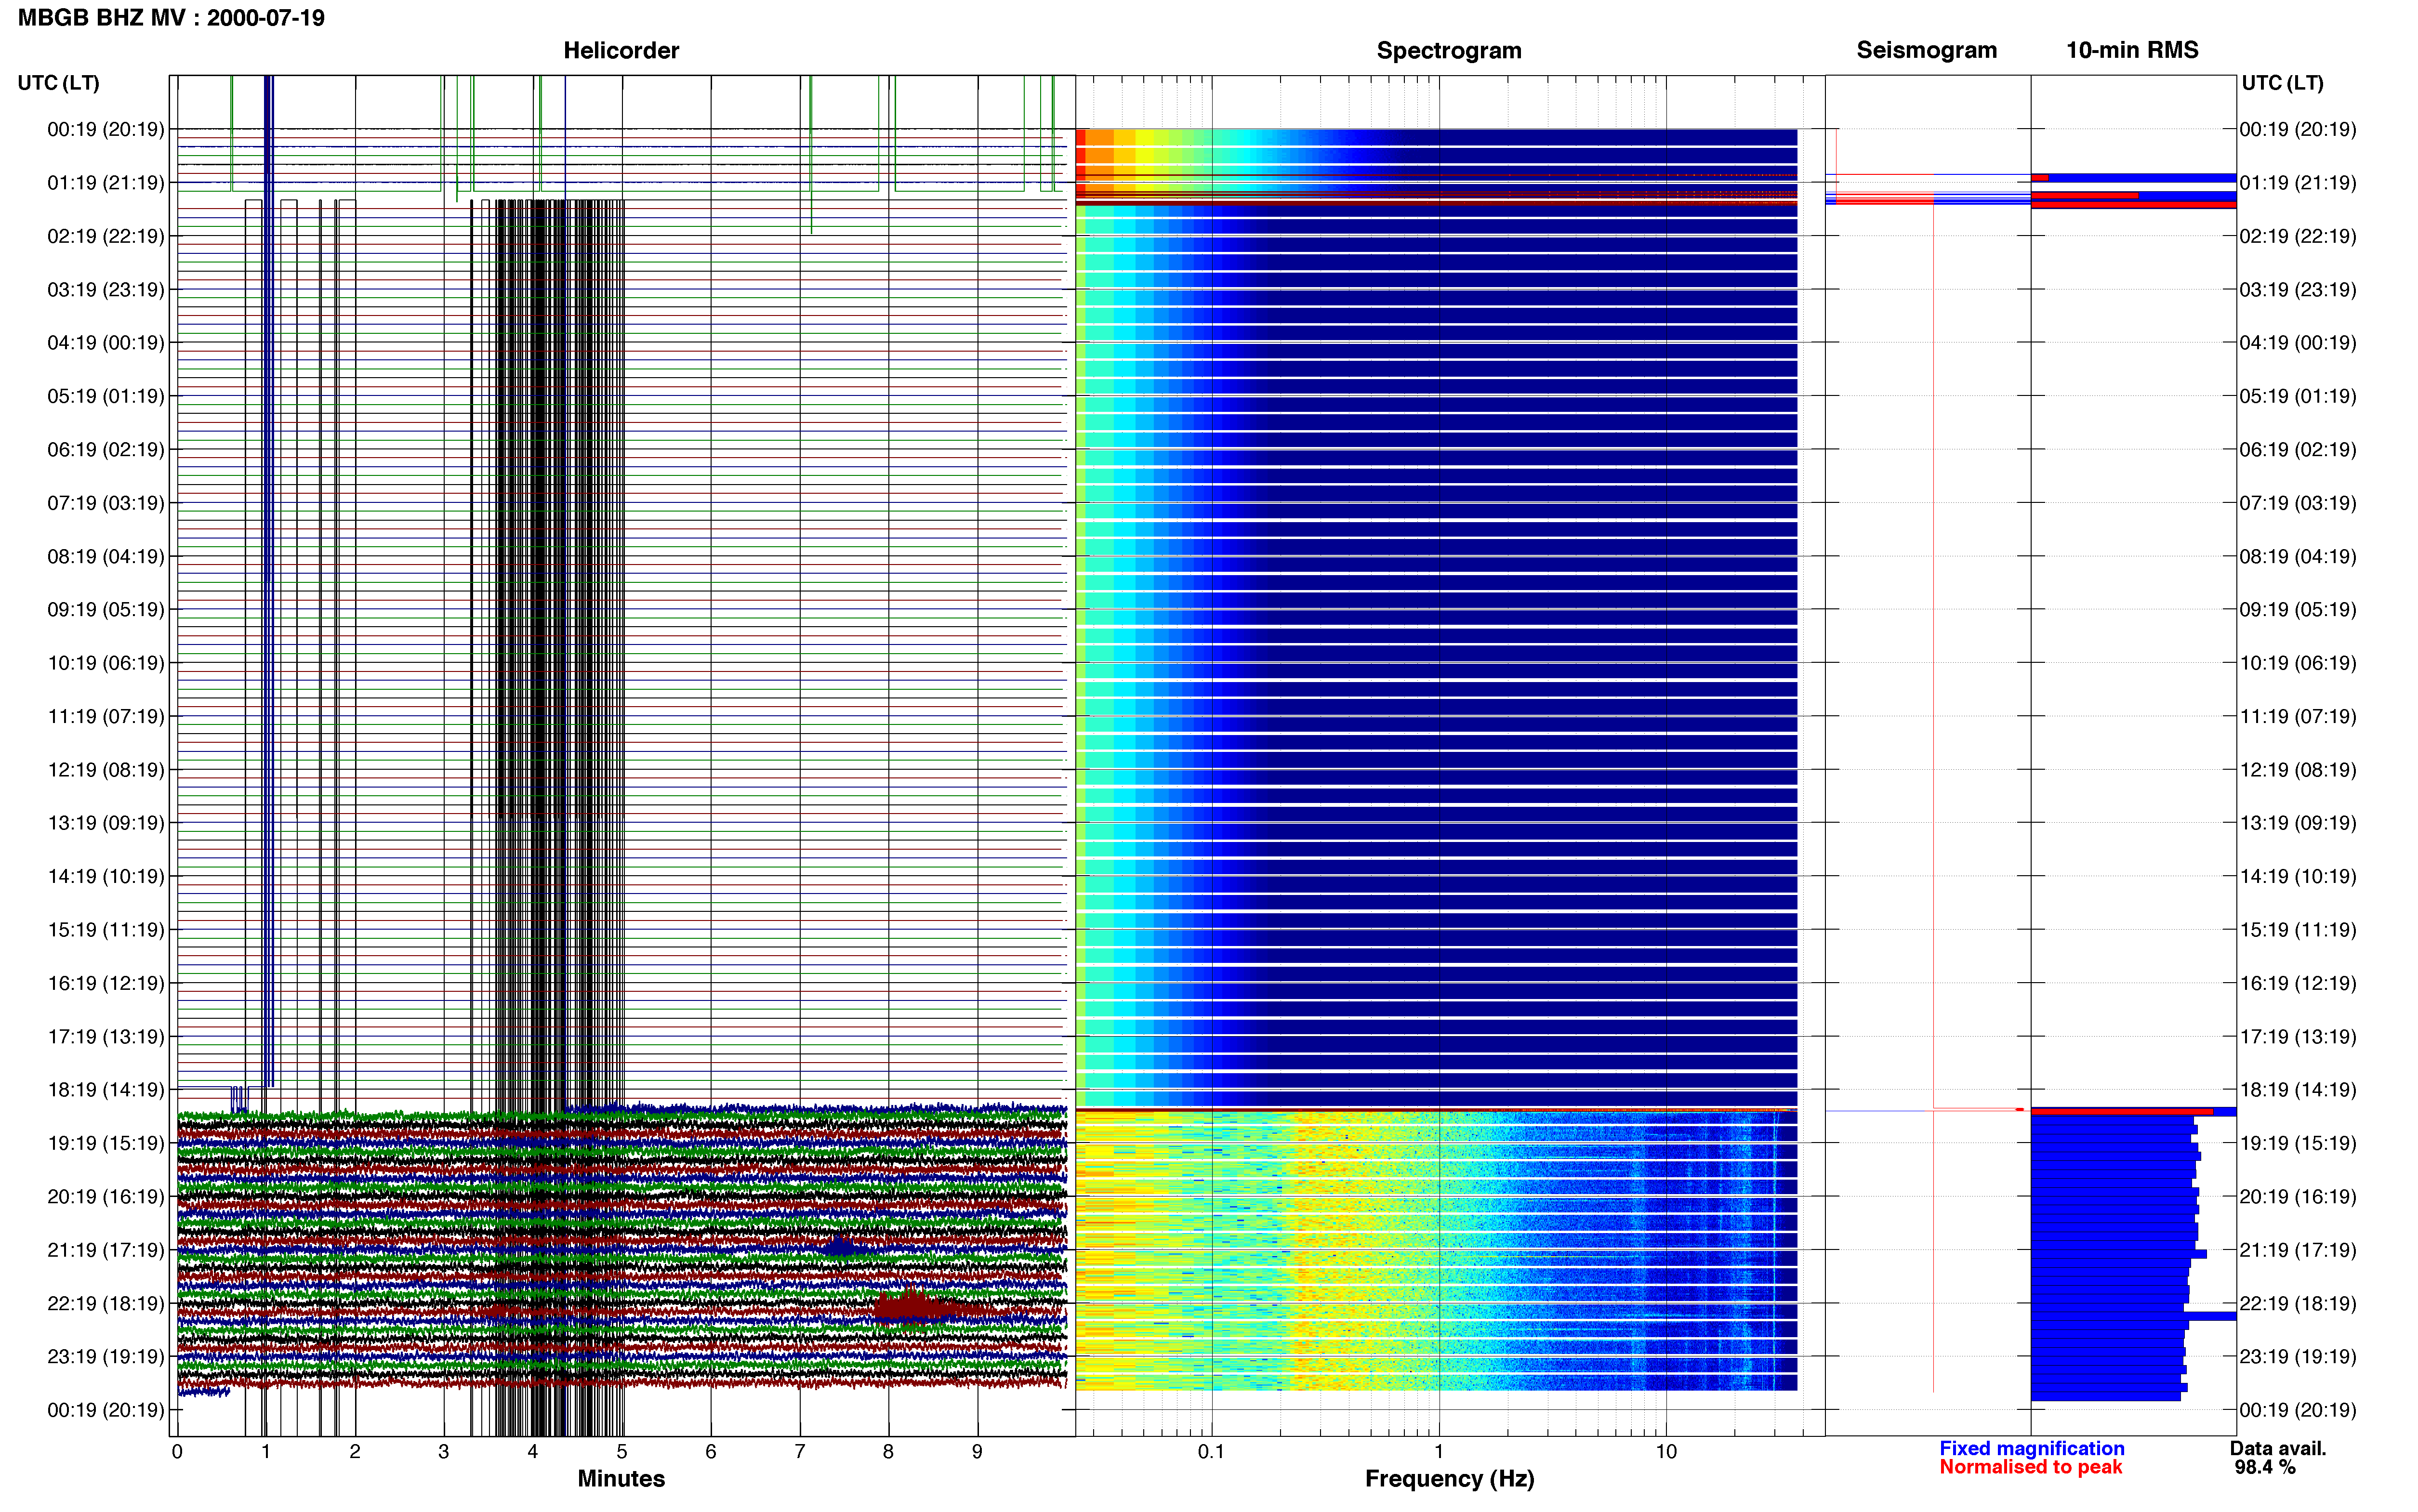Click the 'Spectrogram' panel heading
Screen dimensions: 2418x1512
1449,50
